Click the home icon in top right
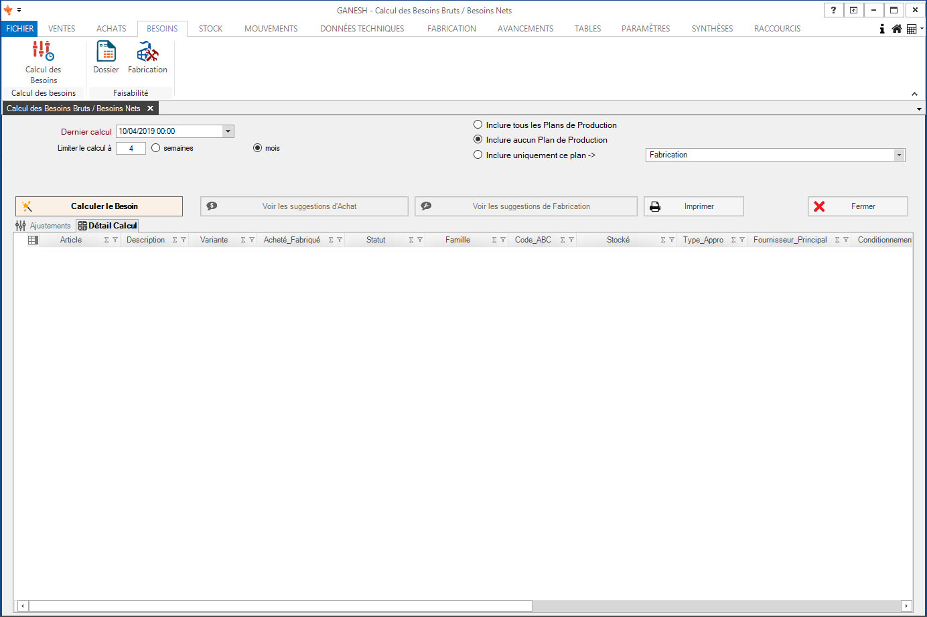Viewport: 927px width, 617px height. click(897, 29)
